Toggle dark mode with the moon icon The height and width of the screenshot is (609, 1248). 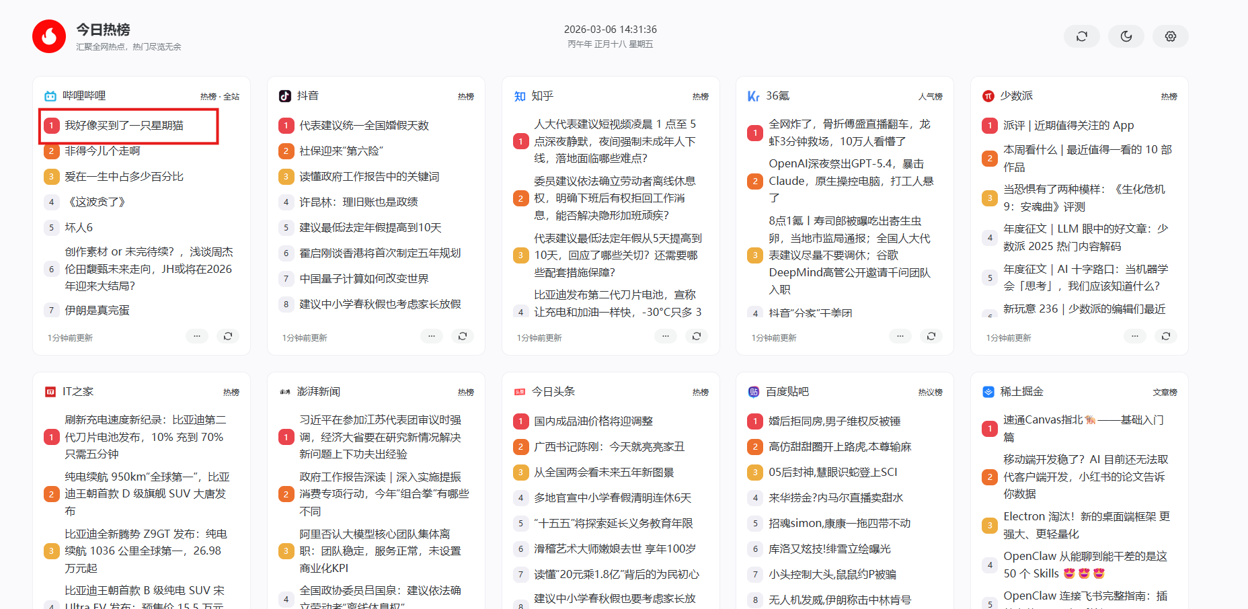1126,36
